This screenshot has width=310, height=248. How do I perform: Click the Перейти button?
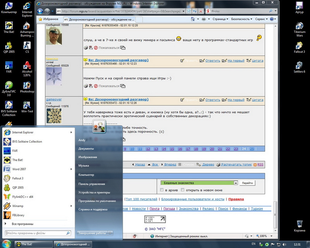pos(247,183)
